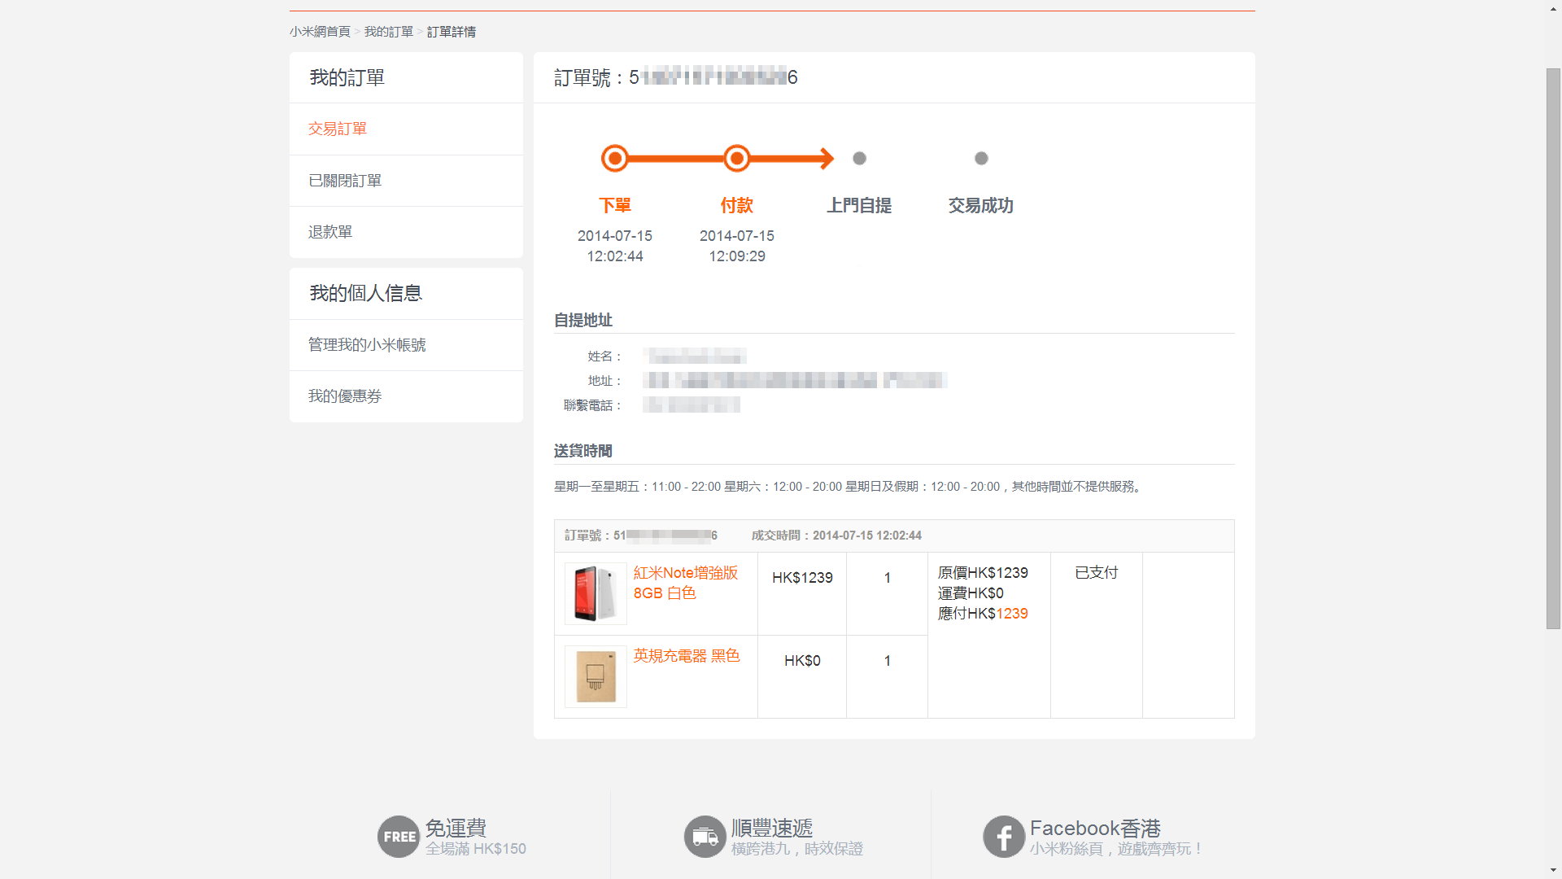The width and height of the screenshot is (1562, 879).
Task: Click the scrollbar down arrow
Action: (x=1553, y=870)
